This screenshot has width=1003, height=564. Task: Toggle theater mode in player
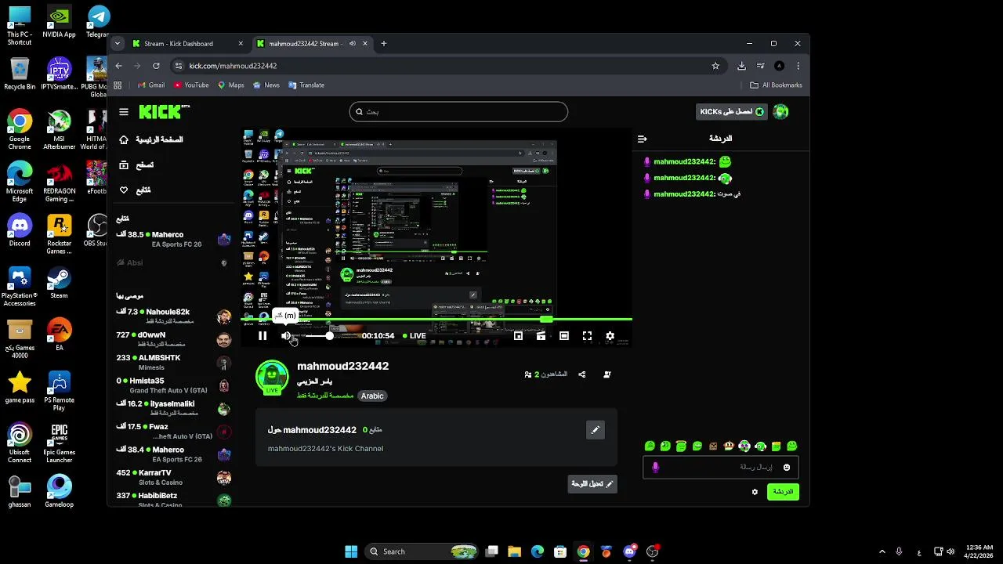(564, 336)
